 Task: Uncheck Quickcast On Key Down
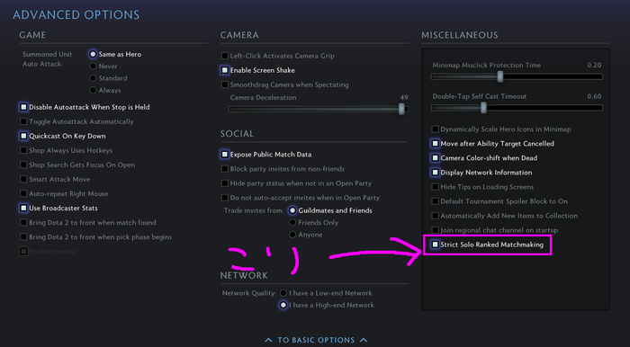[x=23, y=136]
